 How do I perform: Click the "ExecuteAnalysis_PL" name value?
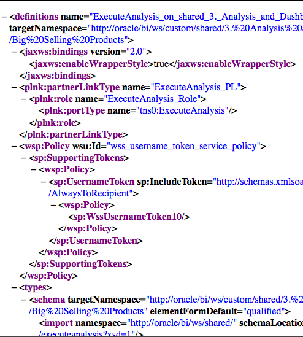196,88
